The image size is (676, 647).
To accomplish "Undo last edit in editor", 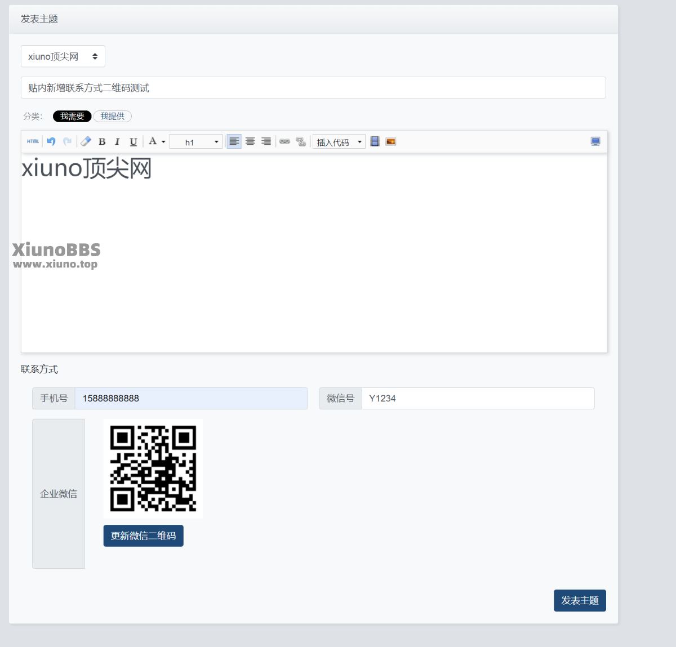I will point(51,141).
